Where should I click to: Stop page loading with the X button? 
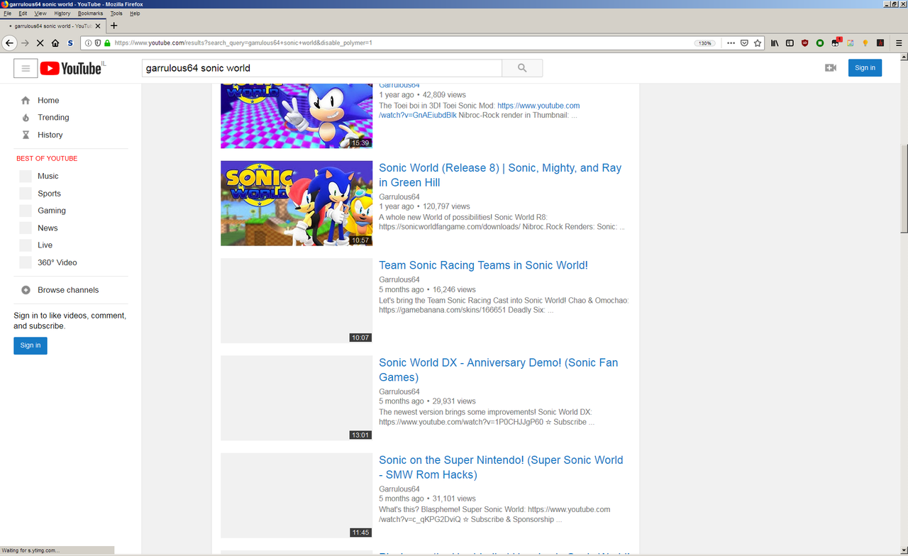(40, 43)
